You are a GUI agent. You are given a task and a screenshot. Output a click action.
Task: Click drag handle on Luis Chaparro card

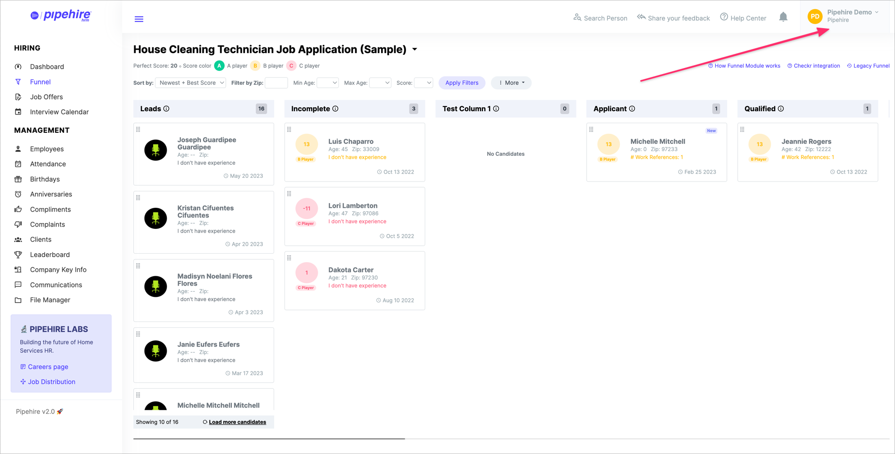point(289,129)
